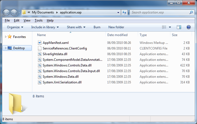Open the Tools menu
The width and height of the screenshot is (197, 124).
pyautogui.click(x=38, y=21)
